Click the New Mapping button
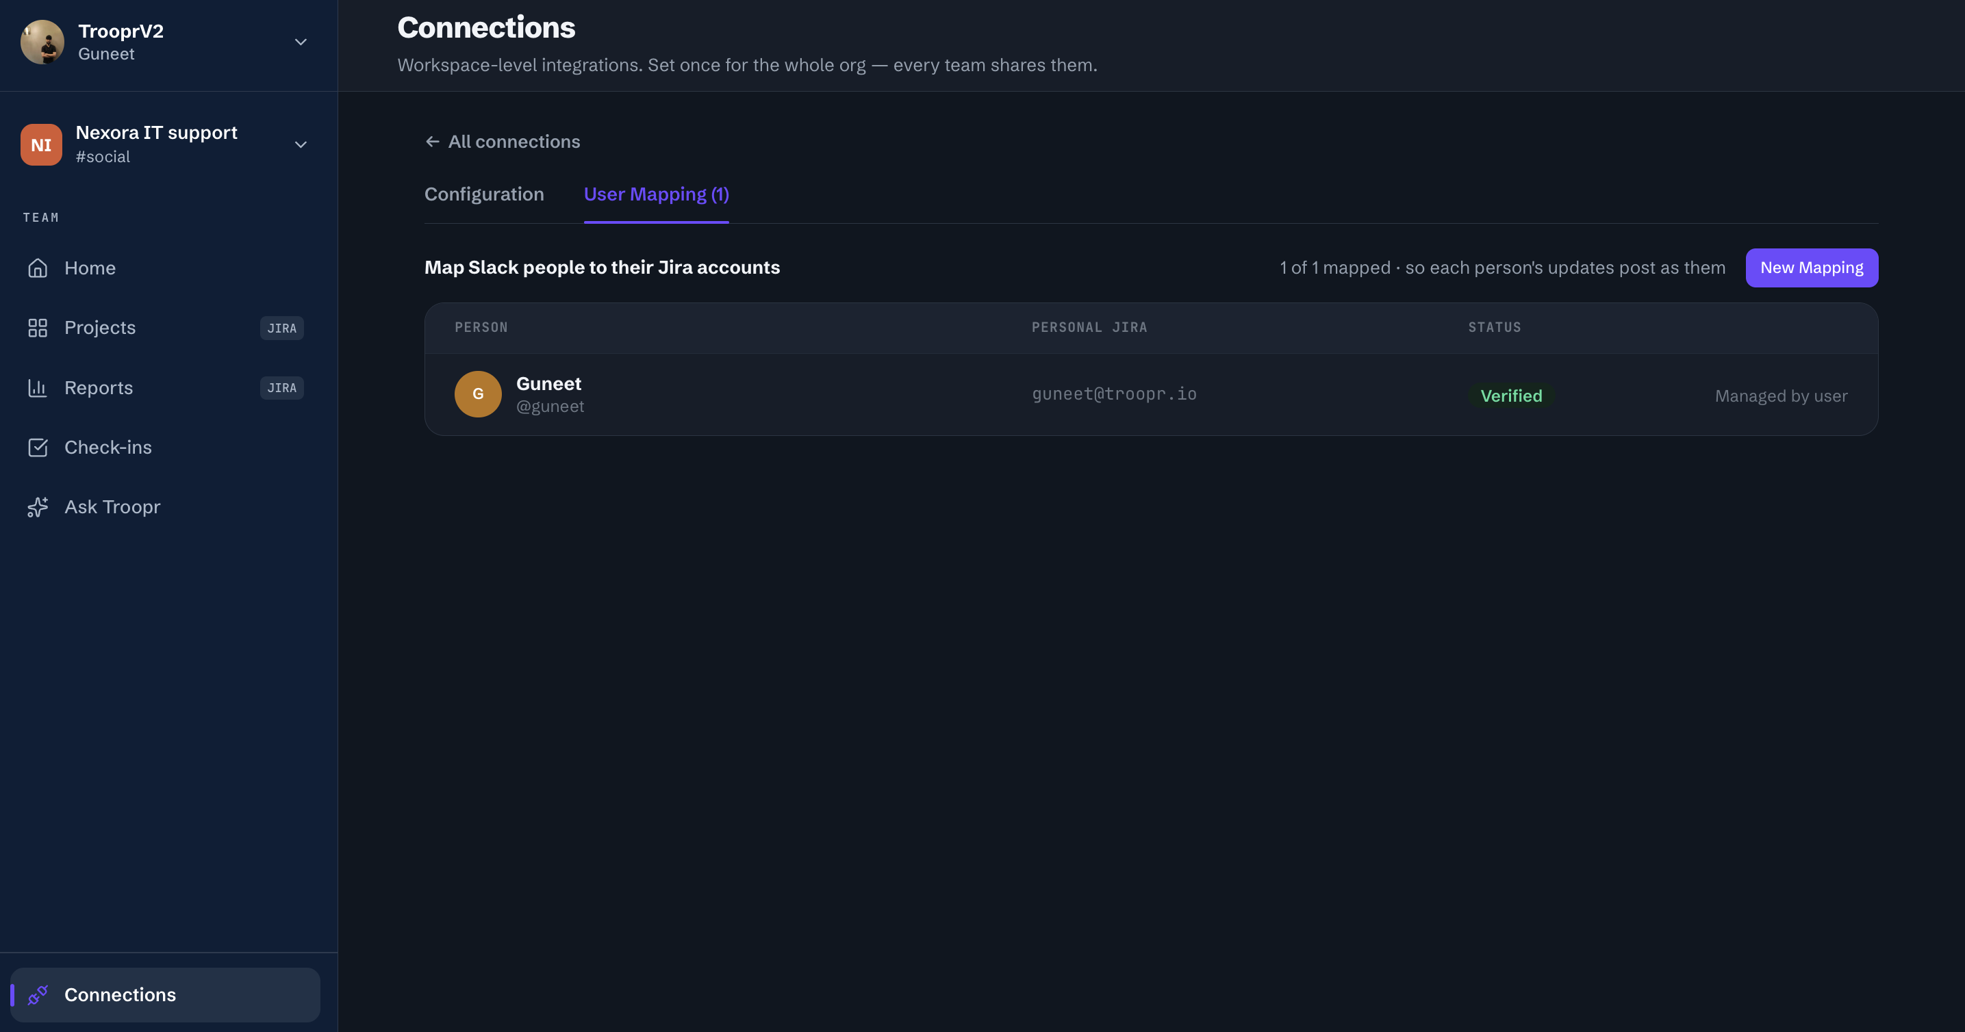The width and height of the screenshot is (1965, 1032). pos(1812,268)
